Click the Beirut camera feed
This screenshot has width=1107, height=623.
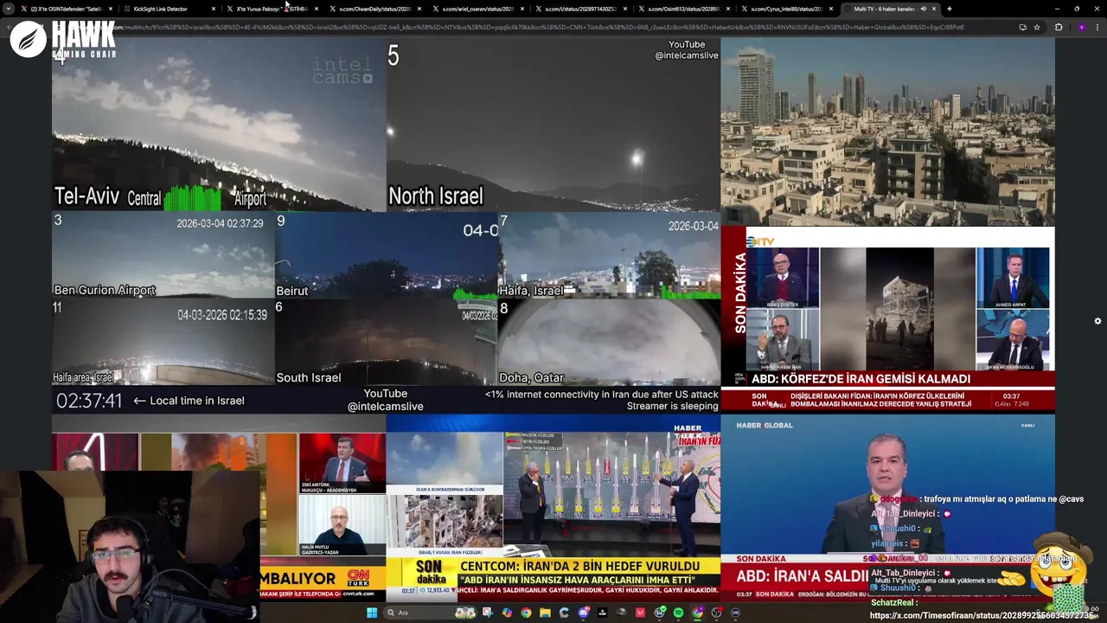(x=387, y=255)
